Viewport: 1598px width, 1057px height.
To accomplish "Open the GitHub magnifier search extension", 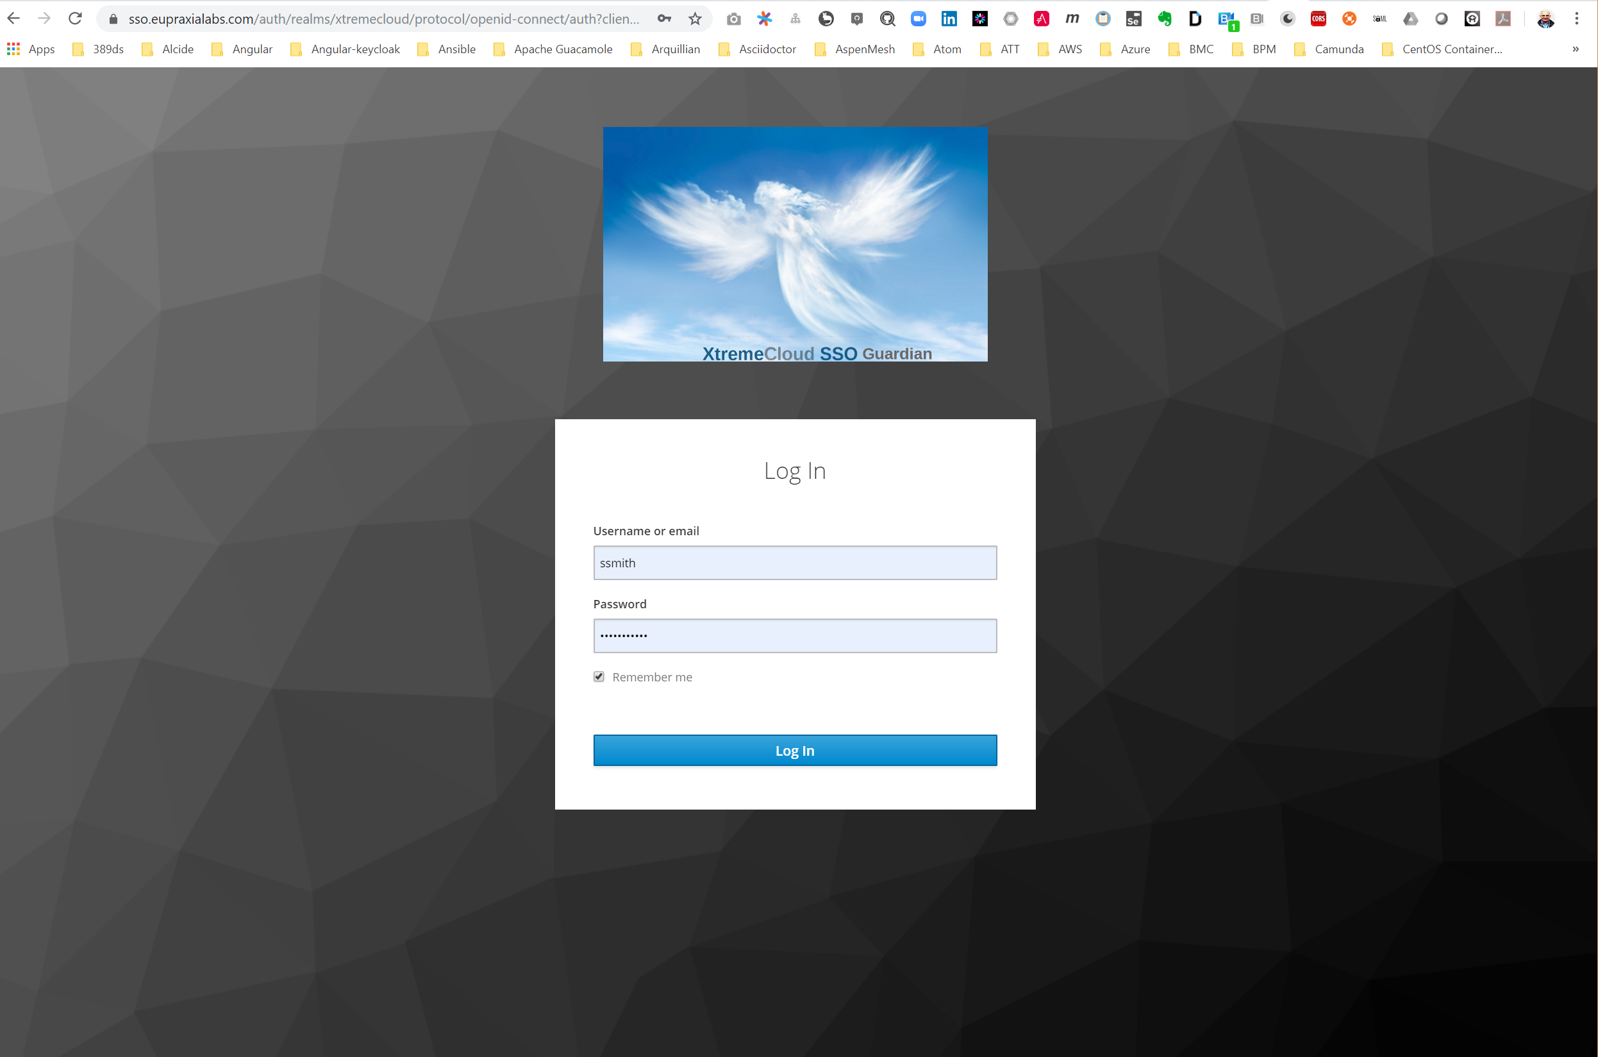I will tap(888, 19).
